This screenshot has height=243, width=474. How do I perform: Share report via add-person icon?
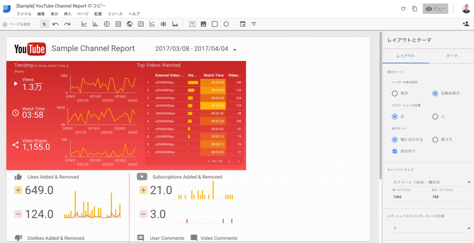(x=466, y=24)
